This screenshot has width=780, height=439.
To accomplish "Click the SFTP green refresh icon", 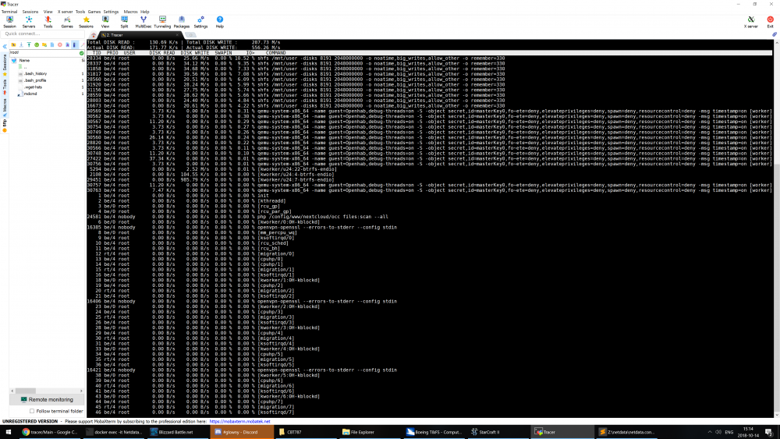I will point(37,44).
